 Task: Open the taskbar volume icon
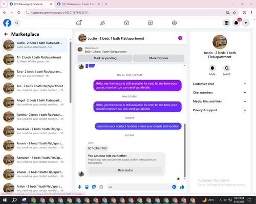(225, 200)
